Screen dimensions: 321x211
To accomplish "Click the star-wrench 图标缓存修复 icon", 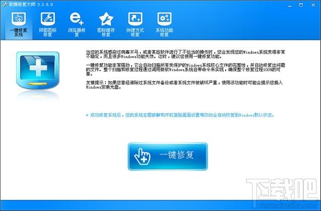I will pos(106,19).
